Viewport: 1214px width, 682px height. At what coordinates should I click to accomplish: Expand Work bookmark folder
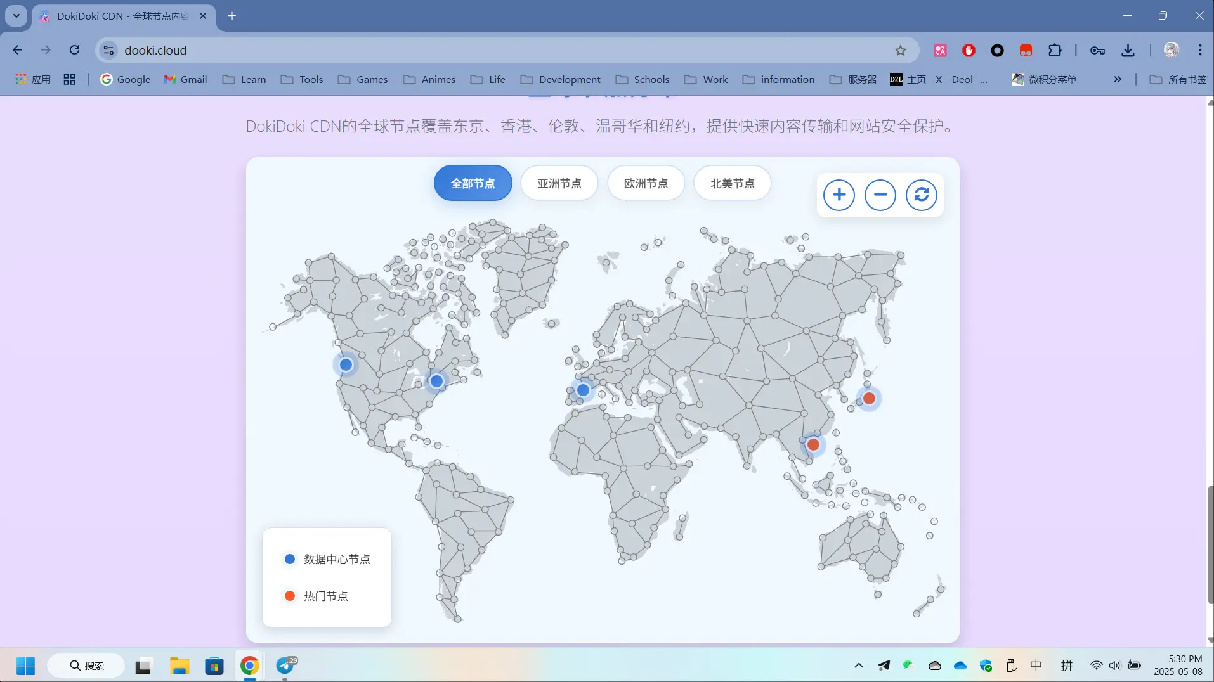(706, 79)
